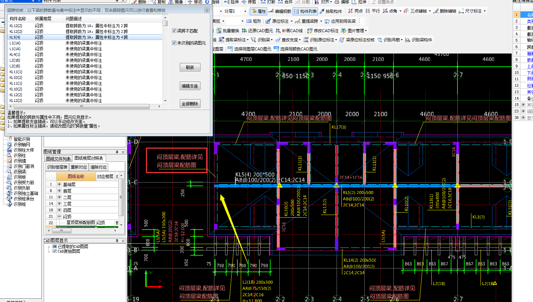
Task: Select the 矩形 rectangle draw tool
Action: [x=254, y=21]
